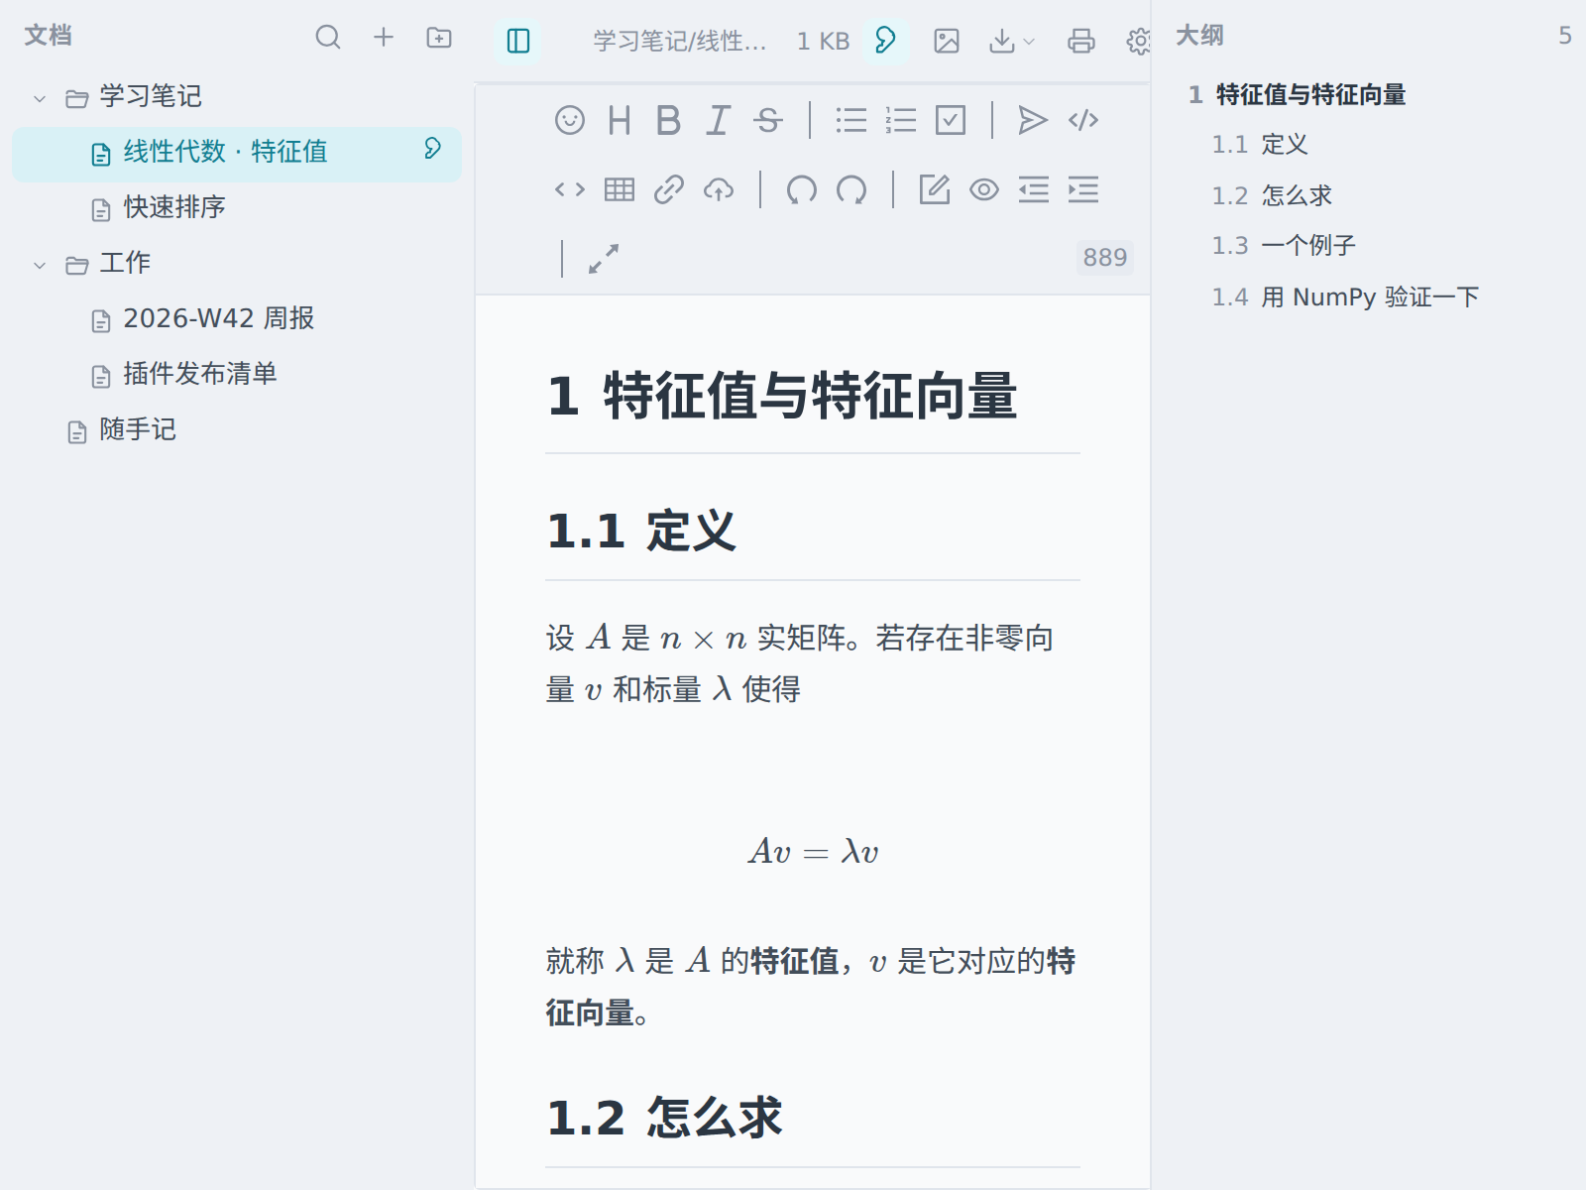Insert unordered bullet list
Screen dimensions: 1586x1190
(x=851, y=120)
